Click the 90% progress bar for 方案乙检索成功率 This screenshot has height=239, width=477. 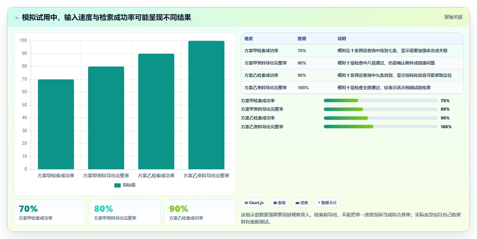(x=380, y=118)
